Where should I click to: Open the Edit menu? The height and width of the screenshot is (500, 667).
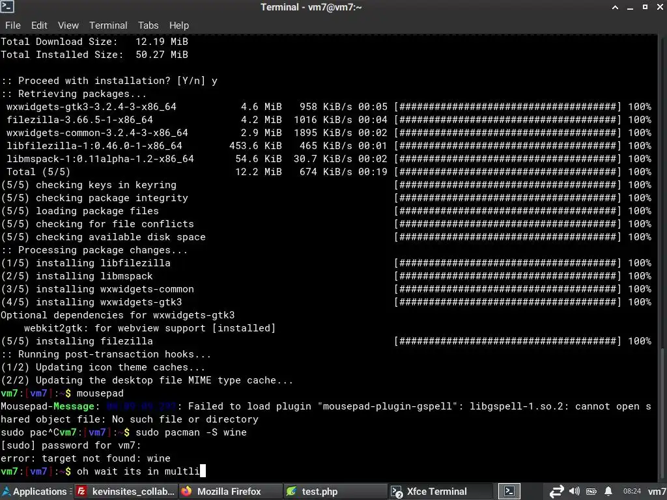[39, 25]
